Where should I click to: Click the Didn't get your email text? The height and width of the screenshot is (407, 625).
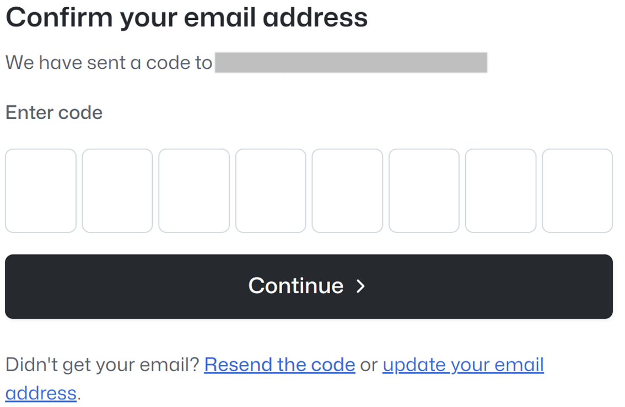click(99, 364)
